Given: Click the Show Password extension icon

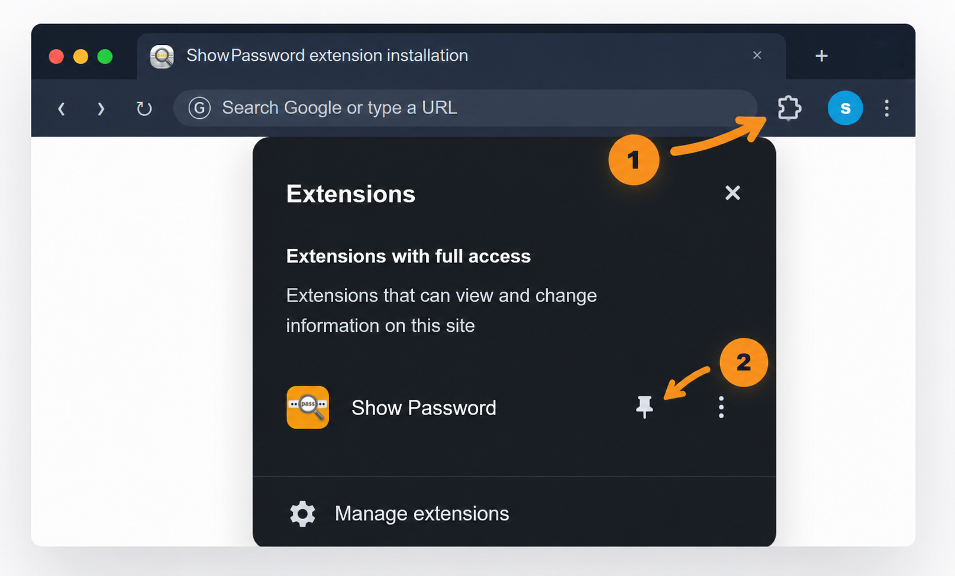Looking at the screenshot, I should coord(308,407).
